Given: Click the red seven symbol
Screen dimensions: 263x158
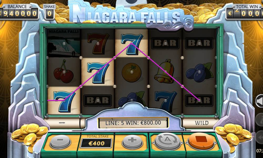Looking at the screenshot, I should point(98,43).
